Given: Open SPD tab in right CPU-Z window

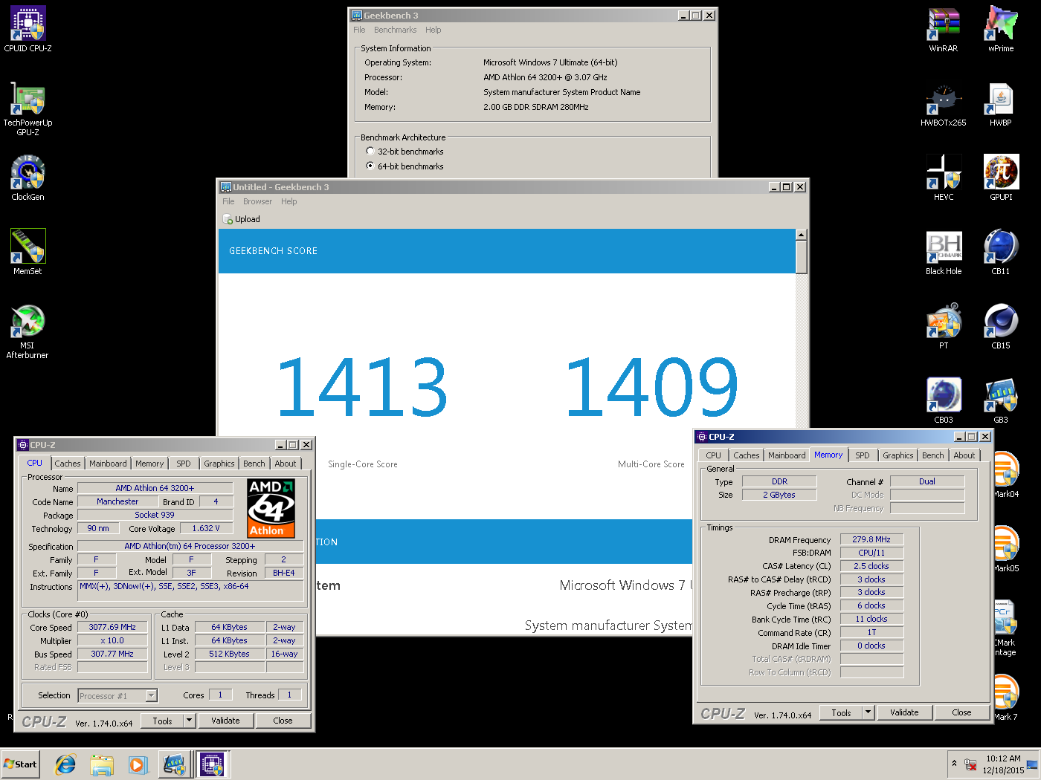Looking at the screenshot, I should [x=863, y=455].
